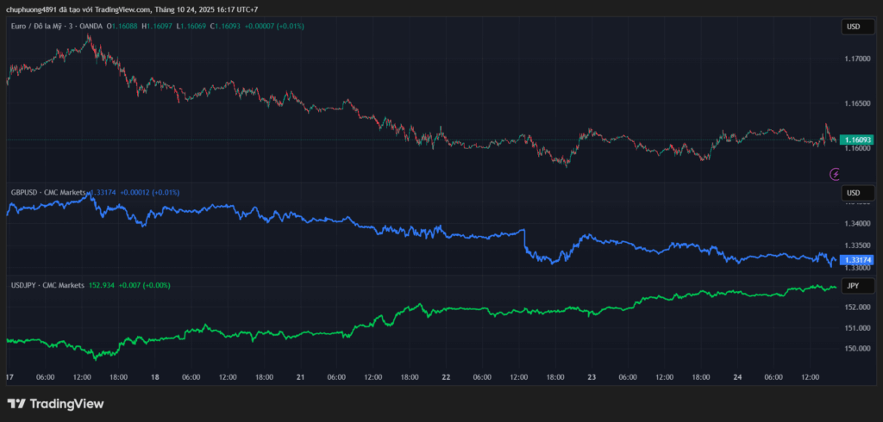Image resolution: width=883 pixels, height=422 pixels.
Task: Click the green 1.16093 current price tag
Action: 857,140
